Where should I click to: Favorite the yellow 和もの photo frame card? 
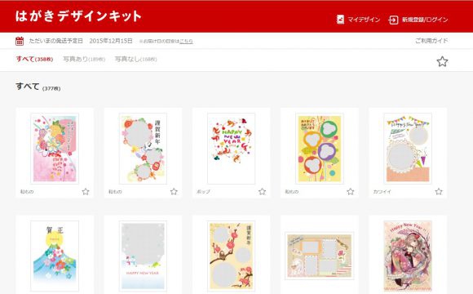pyautogui.click(x=350, y=192)
